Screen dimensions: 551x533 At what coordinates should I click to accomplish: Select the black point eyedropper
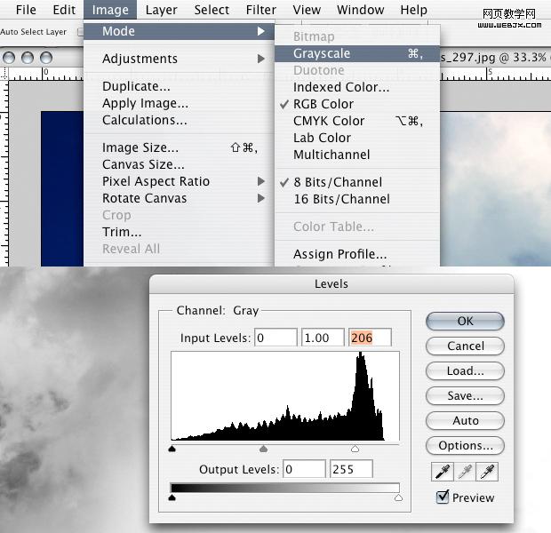(442, 472)
